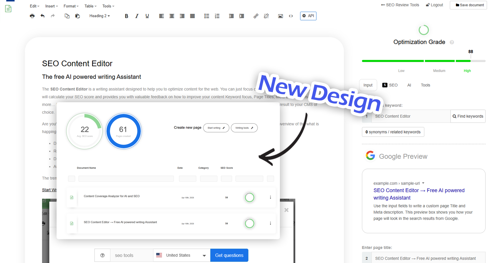Image resolution: width=497 pixels, height=263 pixels.
Task: Justify text alignment
Action: [x=192, y=16]
